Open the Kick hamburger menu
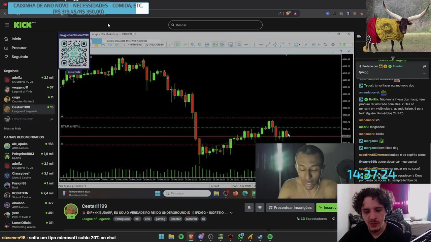Viewport: 431px width, 242px height. (x=7, y=25)
